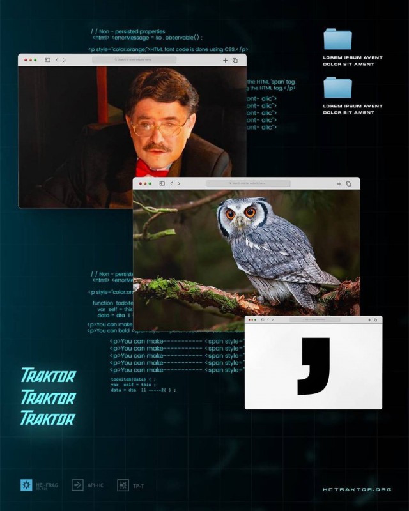Click address bar in owl window
The image size is (409, 511).
[248, 183]
